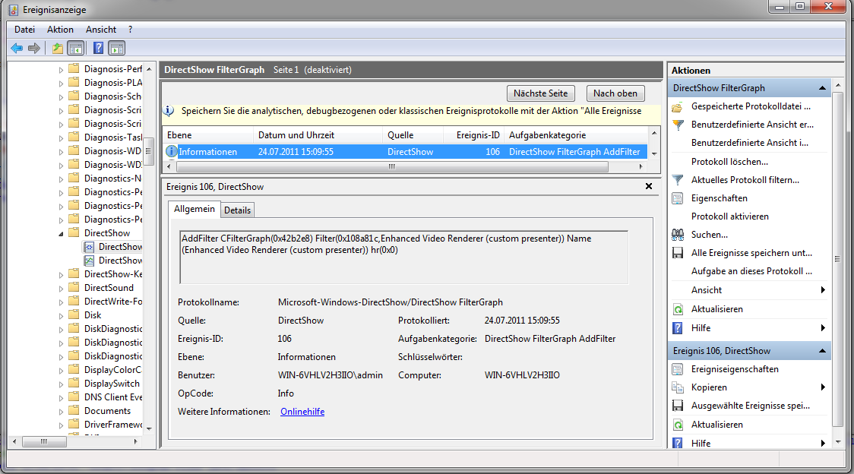The image size is (854, 474).
Task: Click the filter funnel for Aktuelles Protokoll filtern
Action: (678, 180)
